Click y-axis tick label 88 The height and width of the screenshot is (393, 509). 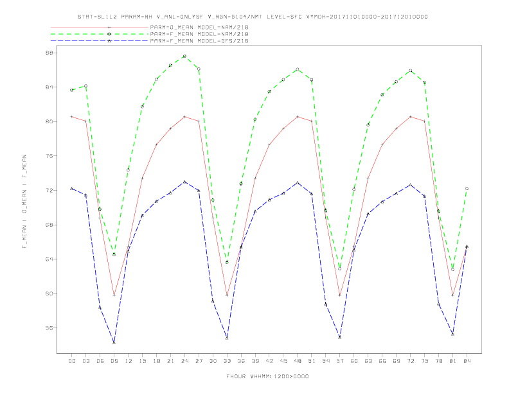click(49, 53)
